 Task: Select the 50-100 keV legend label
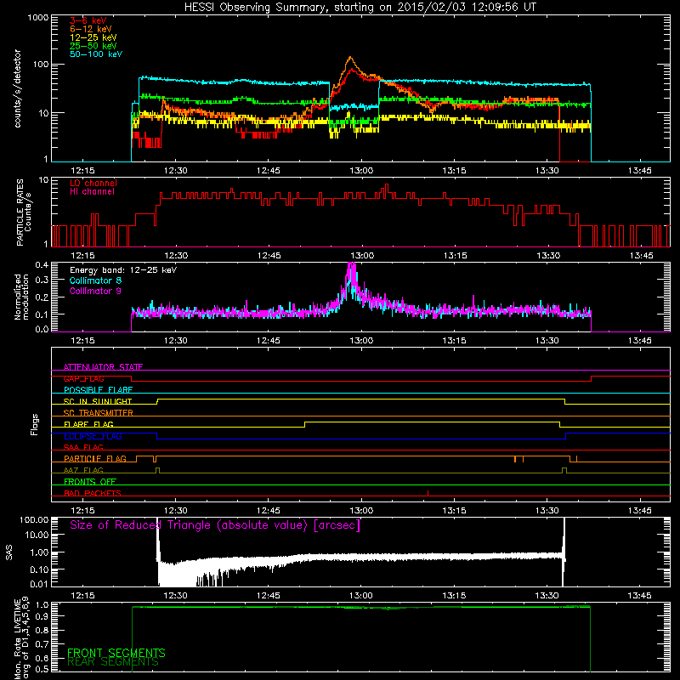96,54
